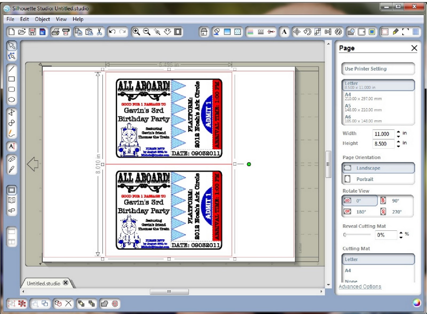Open the Edit menu
This screenshot has height=314, width=427.
click(x=25, y=19)
